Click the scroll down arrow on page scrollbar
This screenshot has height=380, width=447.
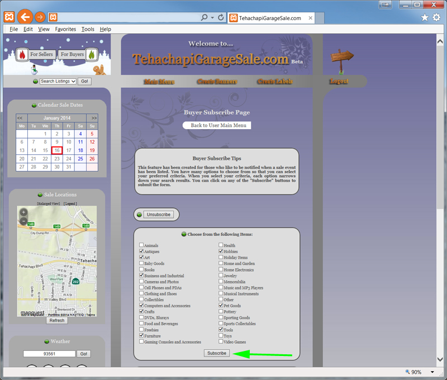point(440,359)
